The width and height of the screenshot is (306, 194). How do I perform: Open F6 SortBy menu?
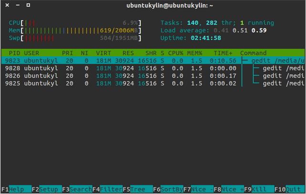click(168, 189)
